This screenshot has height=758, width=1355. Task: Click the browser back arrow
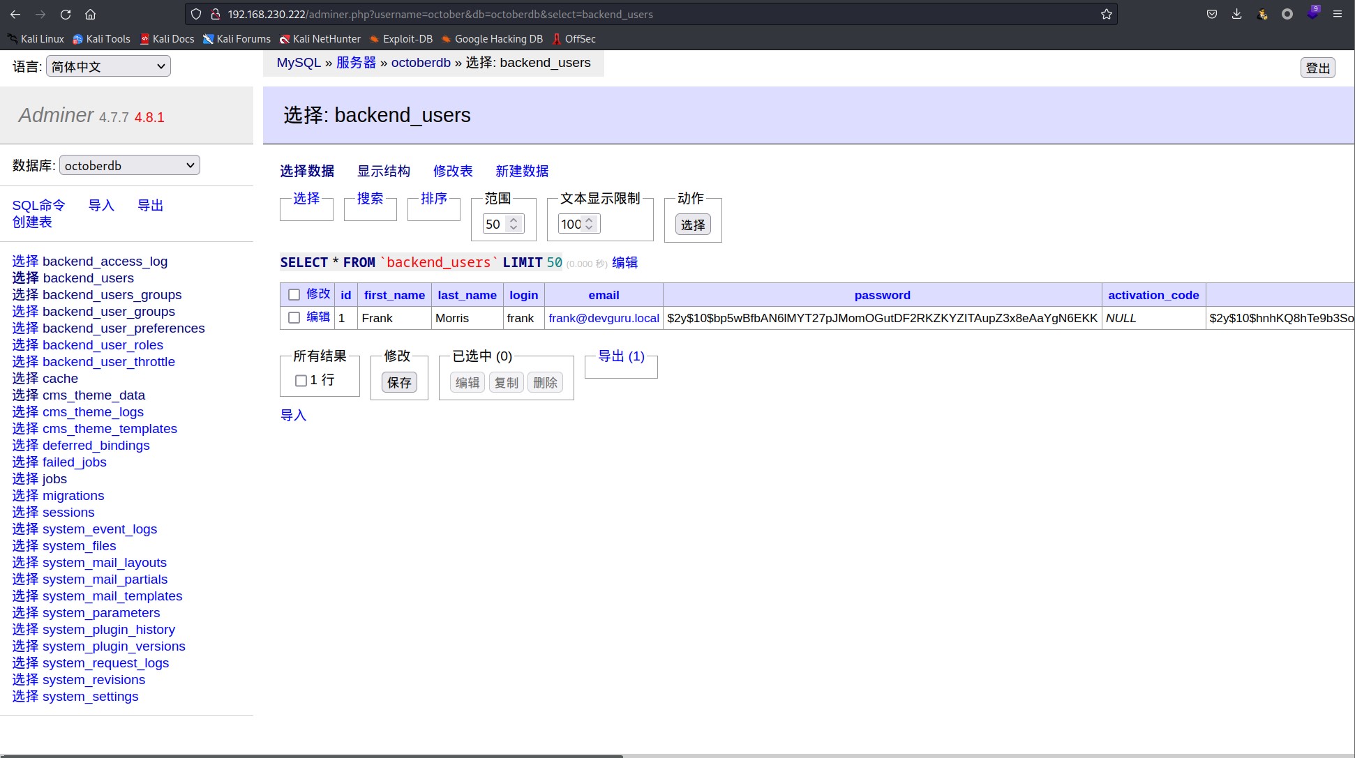tap(15, 14)
